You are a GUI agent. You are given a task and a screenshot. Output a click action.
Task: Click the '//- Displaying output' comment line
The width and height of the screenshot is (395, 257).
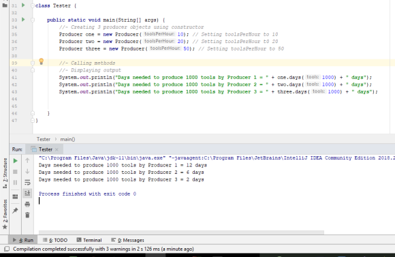pyautogui.click(x=90, y=70)
